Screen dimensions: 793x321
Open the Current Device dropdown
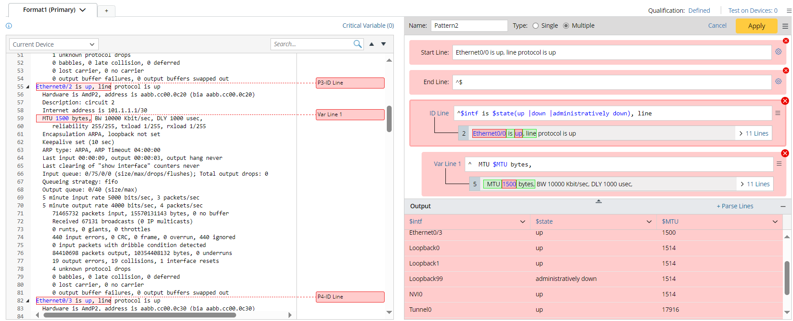pyautogui.click(x=54, y=44)
